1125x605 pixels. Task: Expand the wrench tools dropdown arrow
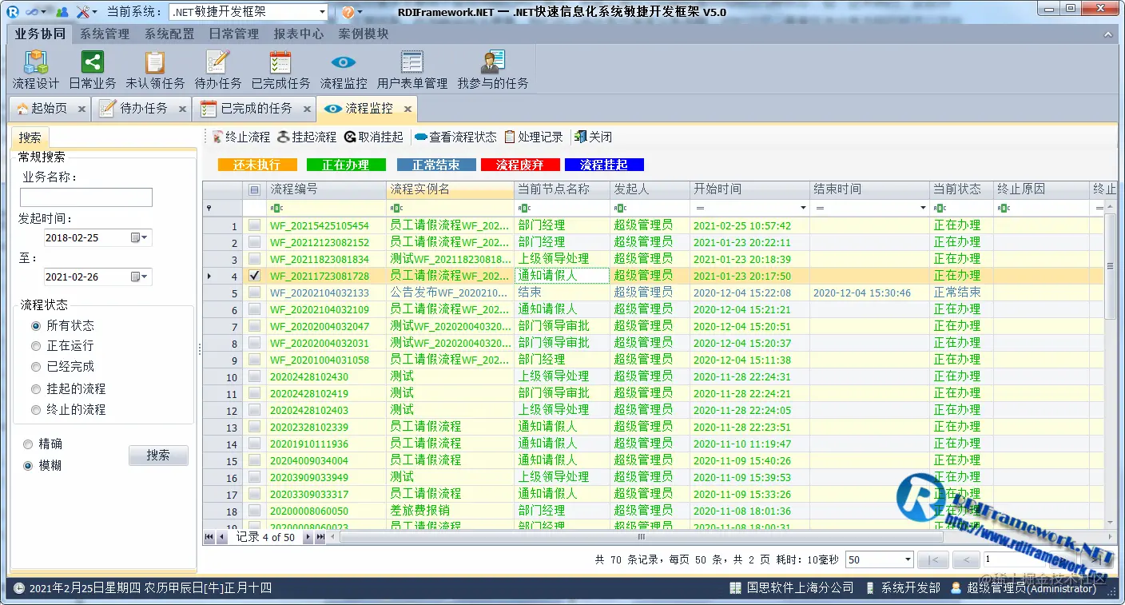94,12
